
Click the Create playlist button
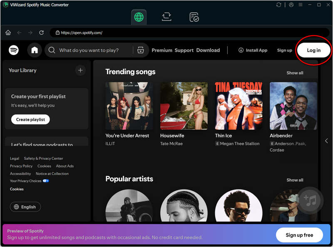pyautogui.click(x=30, y=120)
